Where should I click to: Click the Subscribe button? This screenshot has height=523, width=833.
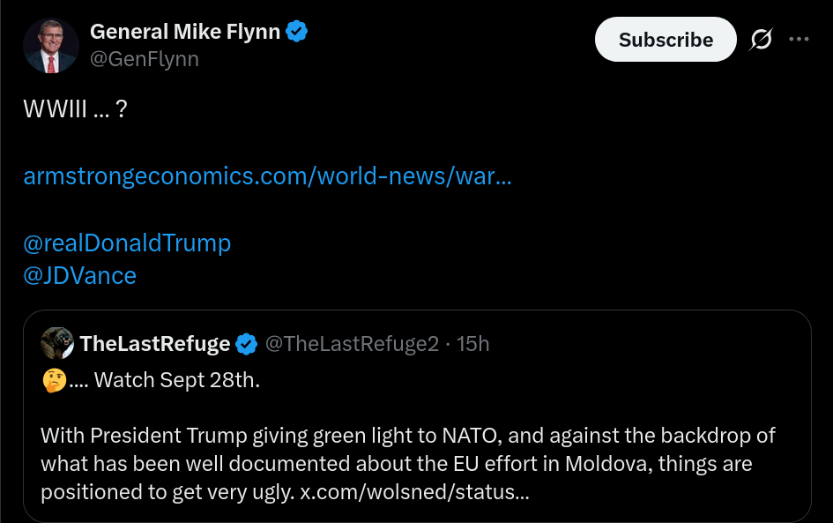666,40
